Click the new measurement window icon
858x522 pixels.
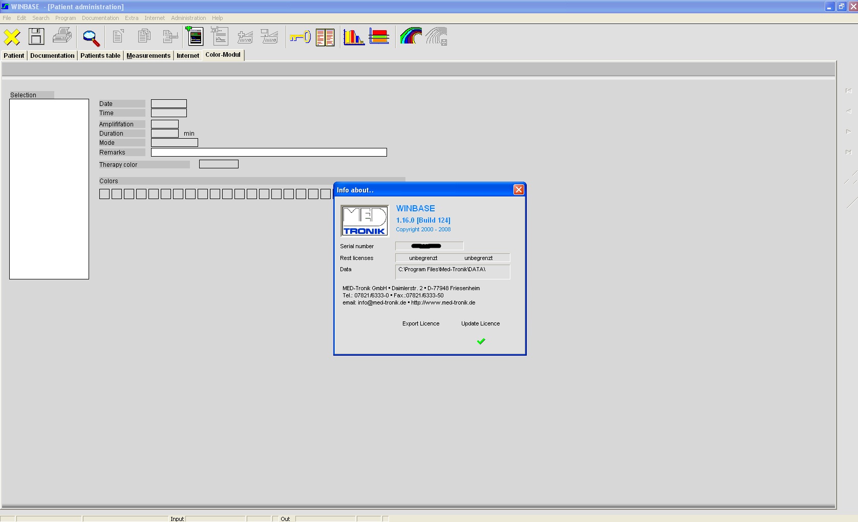pyautogui.click(x=195, y=36)
